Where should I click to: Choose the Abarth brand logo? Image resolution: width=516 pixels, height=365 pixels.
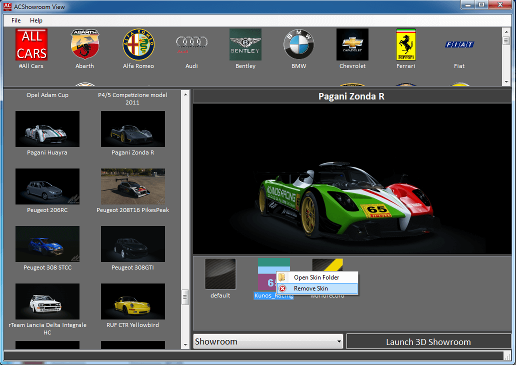click(85, 44)
